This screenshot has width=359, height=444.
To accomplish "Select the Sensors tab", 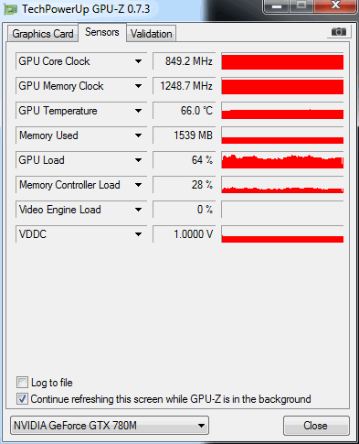I will tap(102, 32).
